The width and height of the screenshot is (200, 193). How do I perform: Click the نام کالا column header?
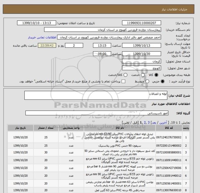point(120,128)
